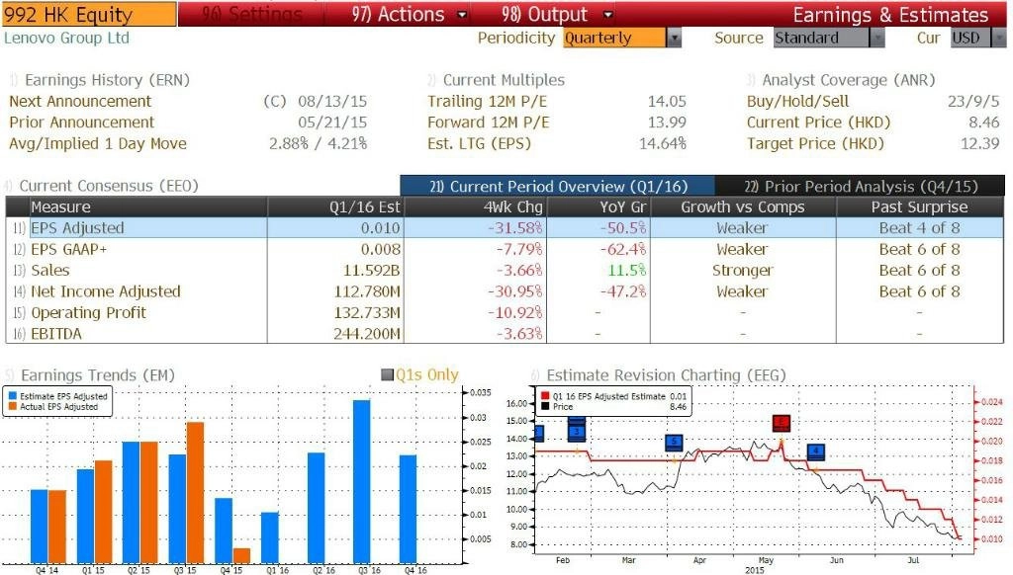Click the Q1/16 Est column header
Screen dimensions: 1013x575
(335, 207)
